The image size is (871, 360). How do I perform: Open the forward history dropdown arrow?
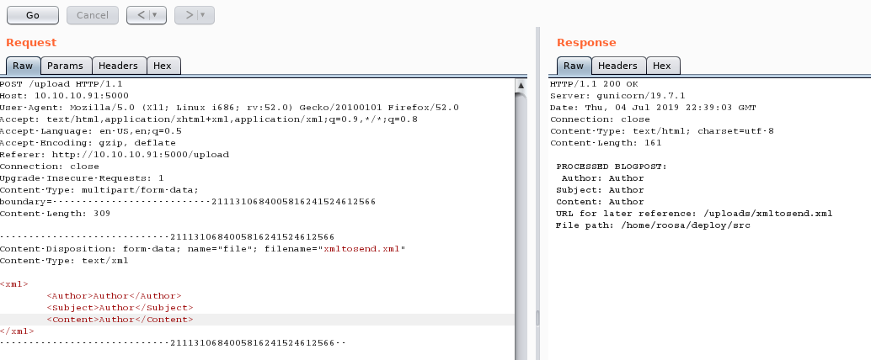(204, 15)
